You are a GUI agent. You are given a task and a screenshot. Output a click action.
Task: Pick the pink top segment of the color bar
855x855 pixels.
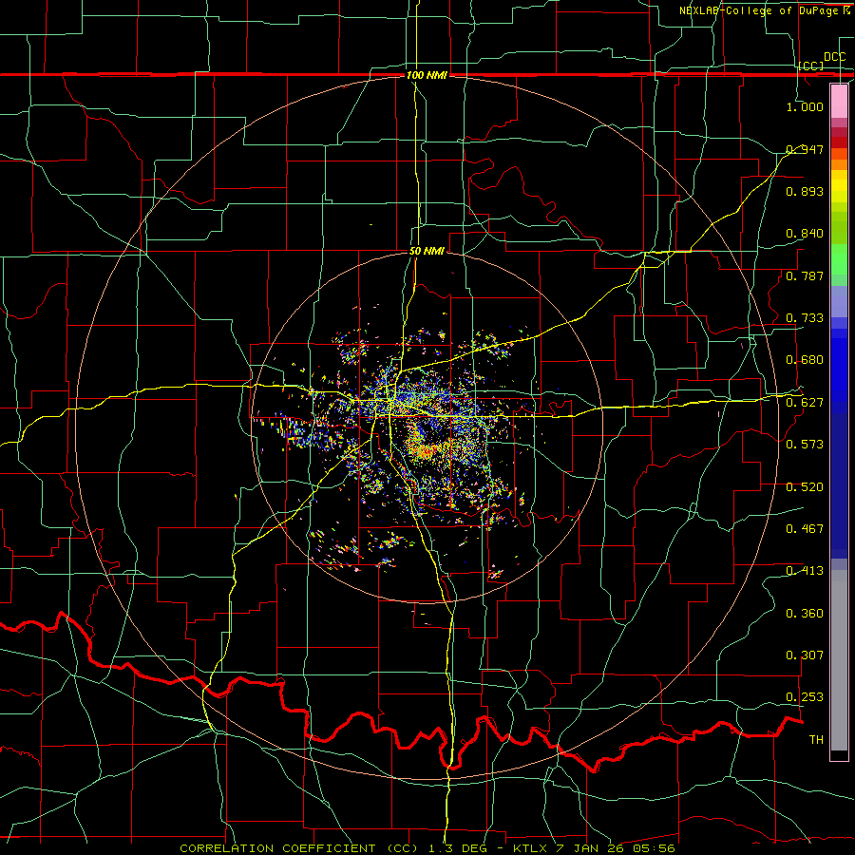coord(839,101)
